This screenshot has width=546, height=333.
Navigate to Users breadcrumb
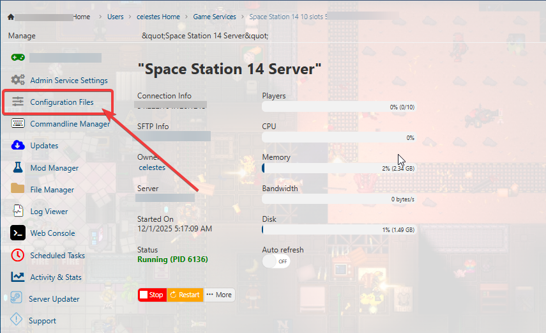point(116,17)
